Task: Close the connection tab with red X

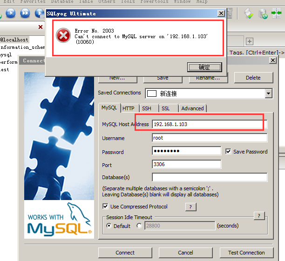Action: (41, 27)
